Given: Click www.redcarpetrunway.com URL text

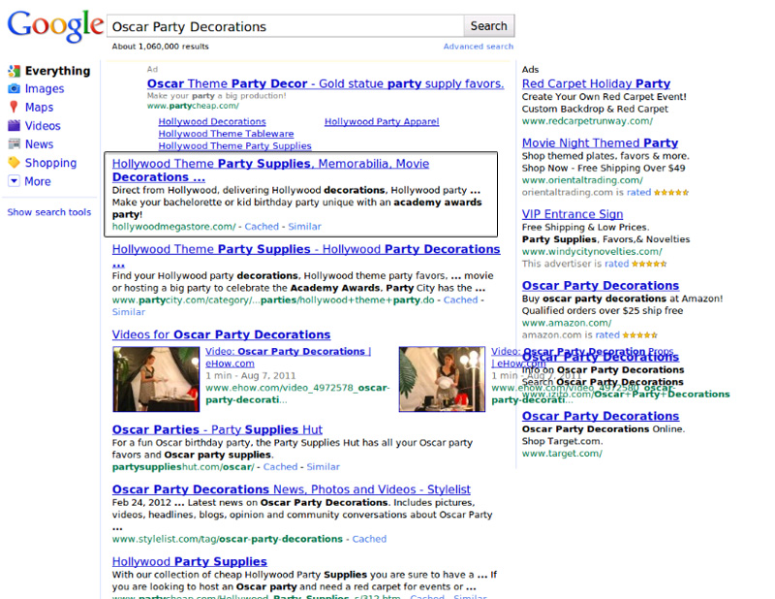Looking at the screenshot, I should click(587, 121).
